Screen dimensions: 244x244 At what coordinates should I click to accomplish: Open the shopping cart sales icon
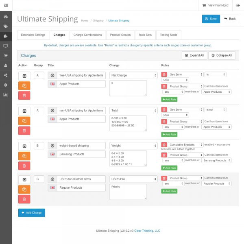[6, 56]
